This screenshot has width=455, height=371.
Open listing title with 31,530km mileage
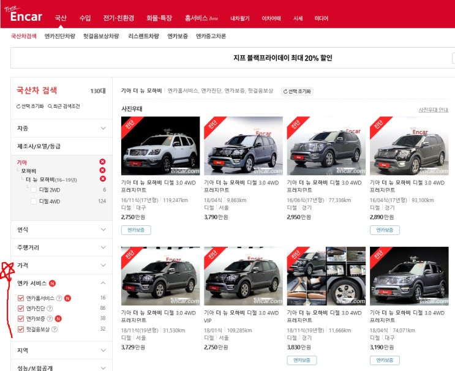(159, 317)
